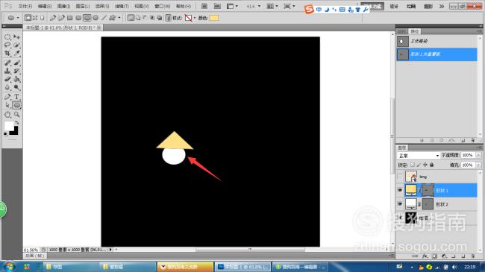The height and width of the screenshot is (272, 485).
Task: Open opacity slider dropdown arrow
Action: (478, 155)
